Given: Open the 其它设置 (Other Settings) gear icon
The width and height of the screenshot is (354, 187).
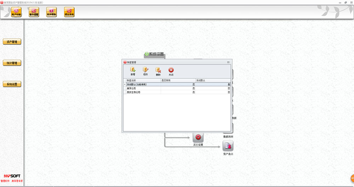Looking at the screenshot, I should [x=198, y=137].
